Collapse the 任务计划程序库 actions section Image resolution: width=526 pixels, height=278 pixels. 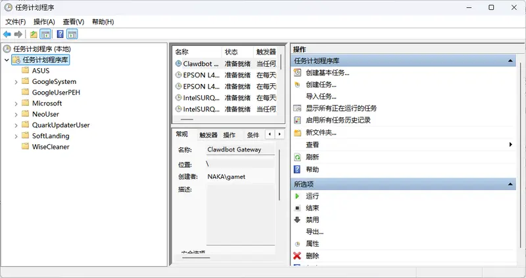click(510, 61)
